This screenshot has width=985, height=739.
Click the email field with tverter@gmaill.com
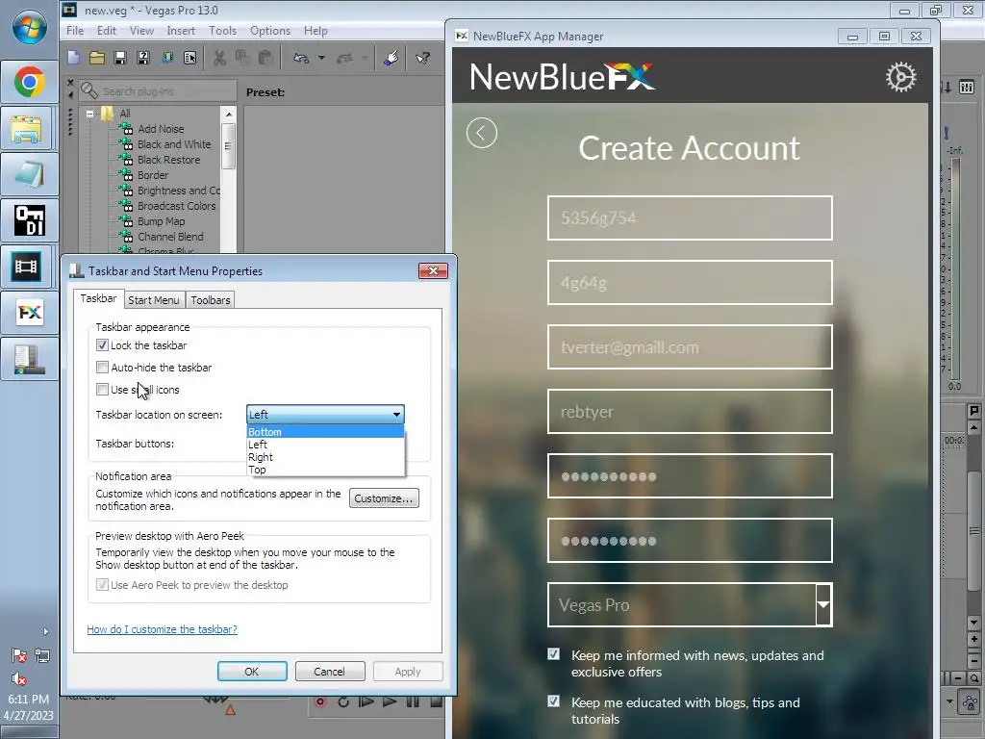pos(690,346)
